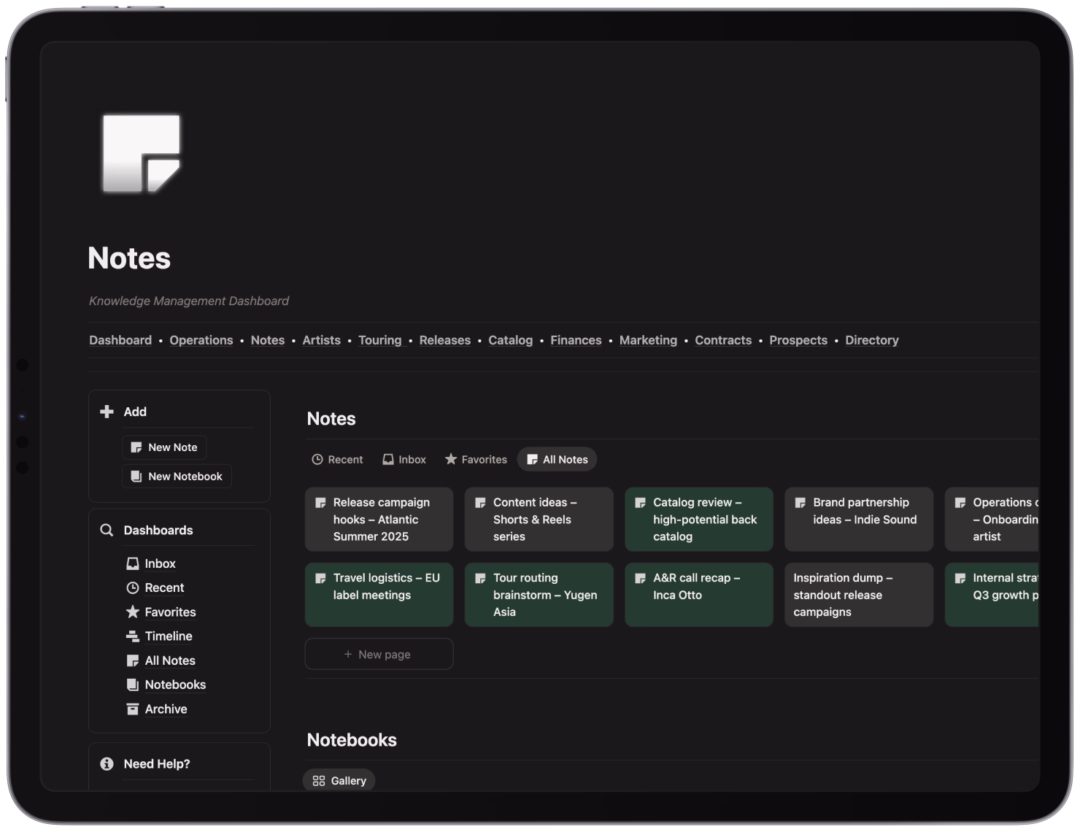Switch to the Inbox notes tab

pos(404,459)
